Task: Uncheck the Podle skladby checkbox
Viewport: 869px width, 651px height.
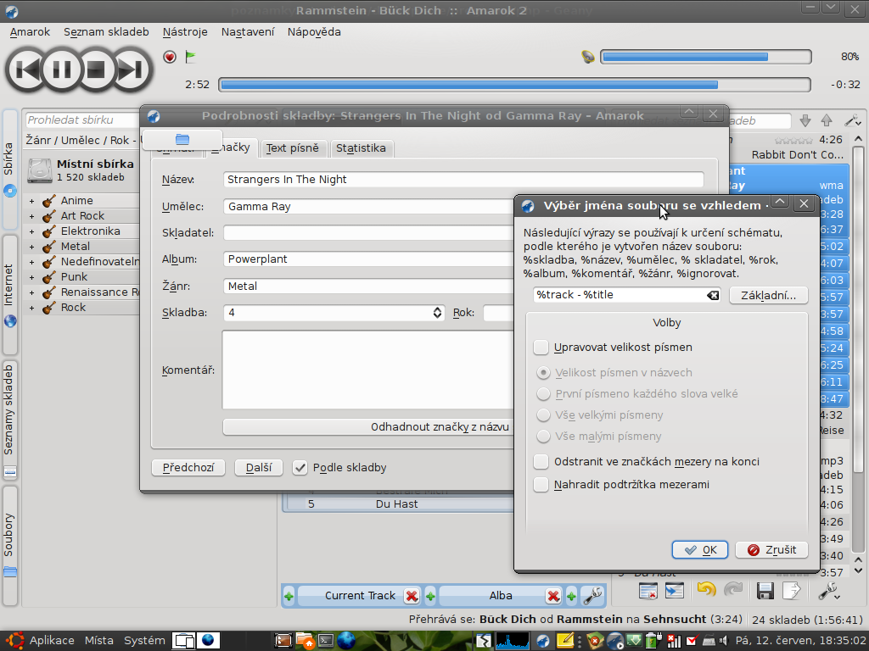Action: click(300, 468)
